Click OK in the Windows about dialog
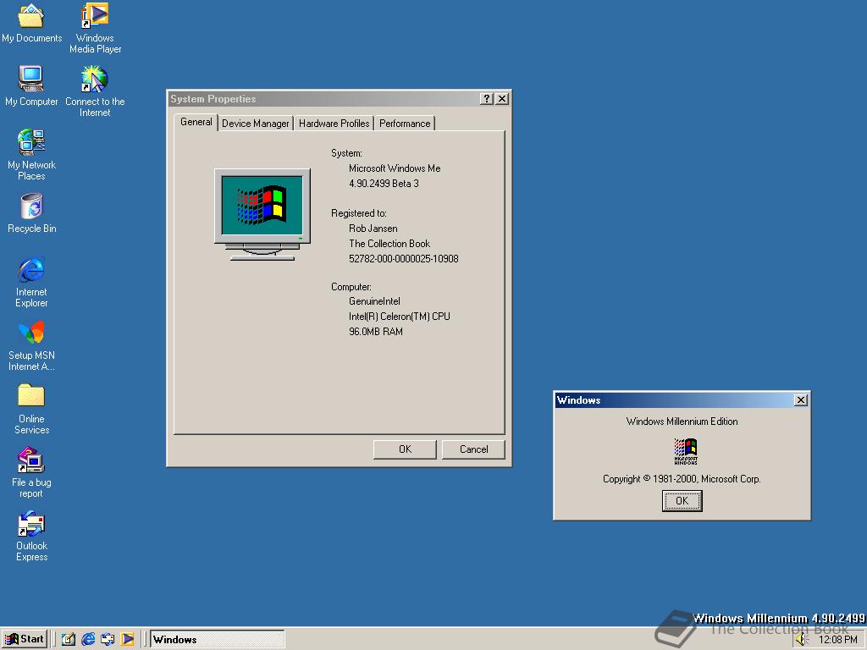The height and width of the screenshot is (650, 867). [x=682, y=501]
